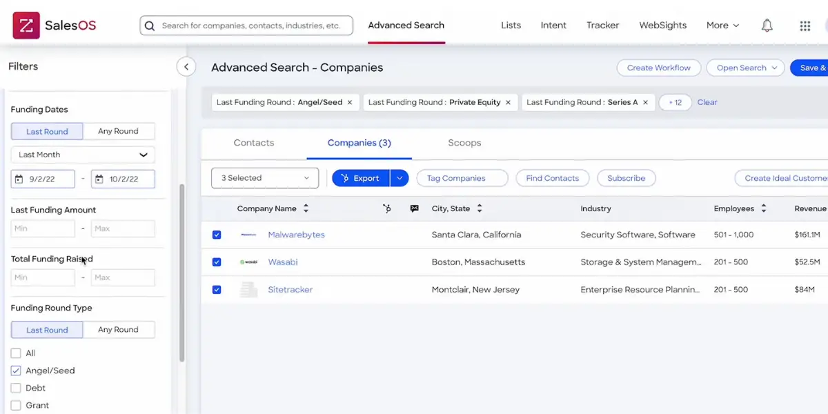Open the Sitetracker company link
The height and width of the screenshot is (414, 828).
coord(290,290)
